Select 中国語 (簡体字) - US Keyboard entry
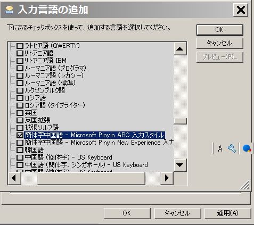 click(x=68, y=157)
